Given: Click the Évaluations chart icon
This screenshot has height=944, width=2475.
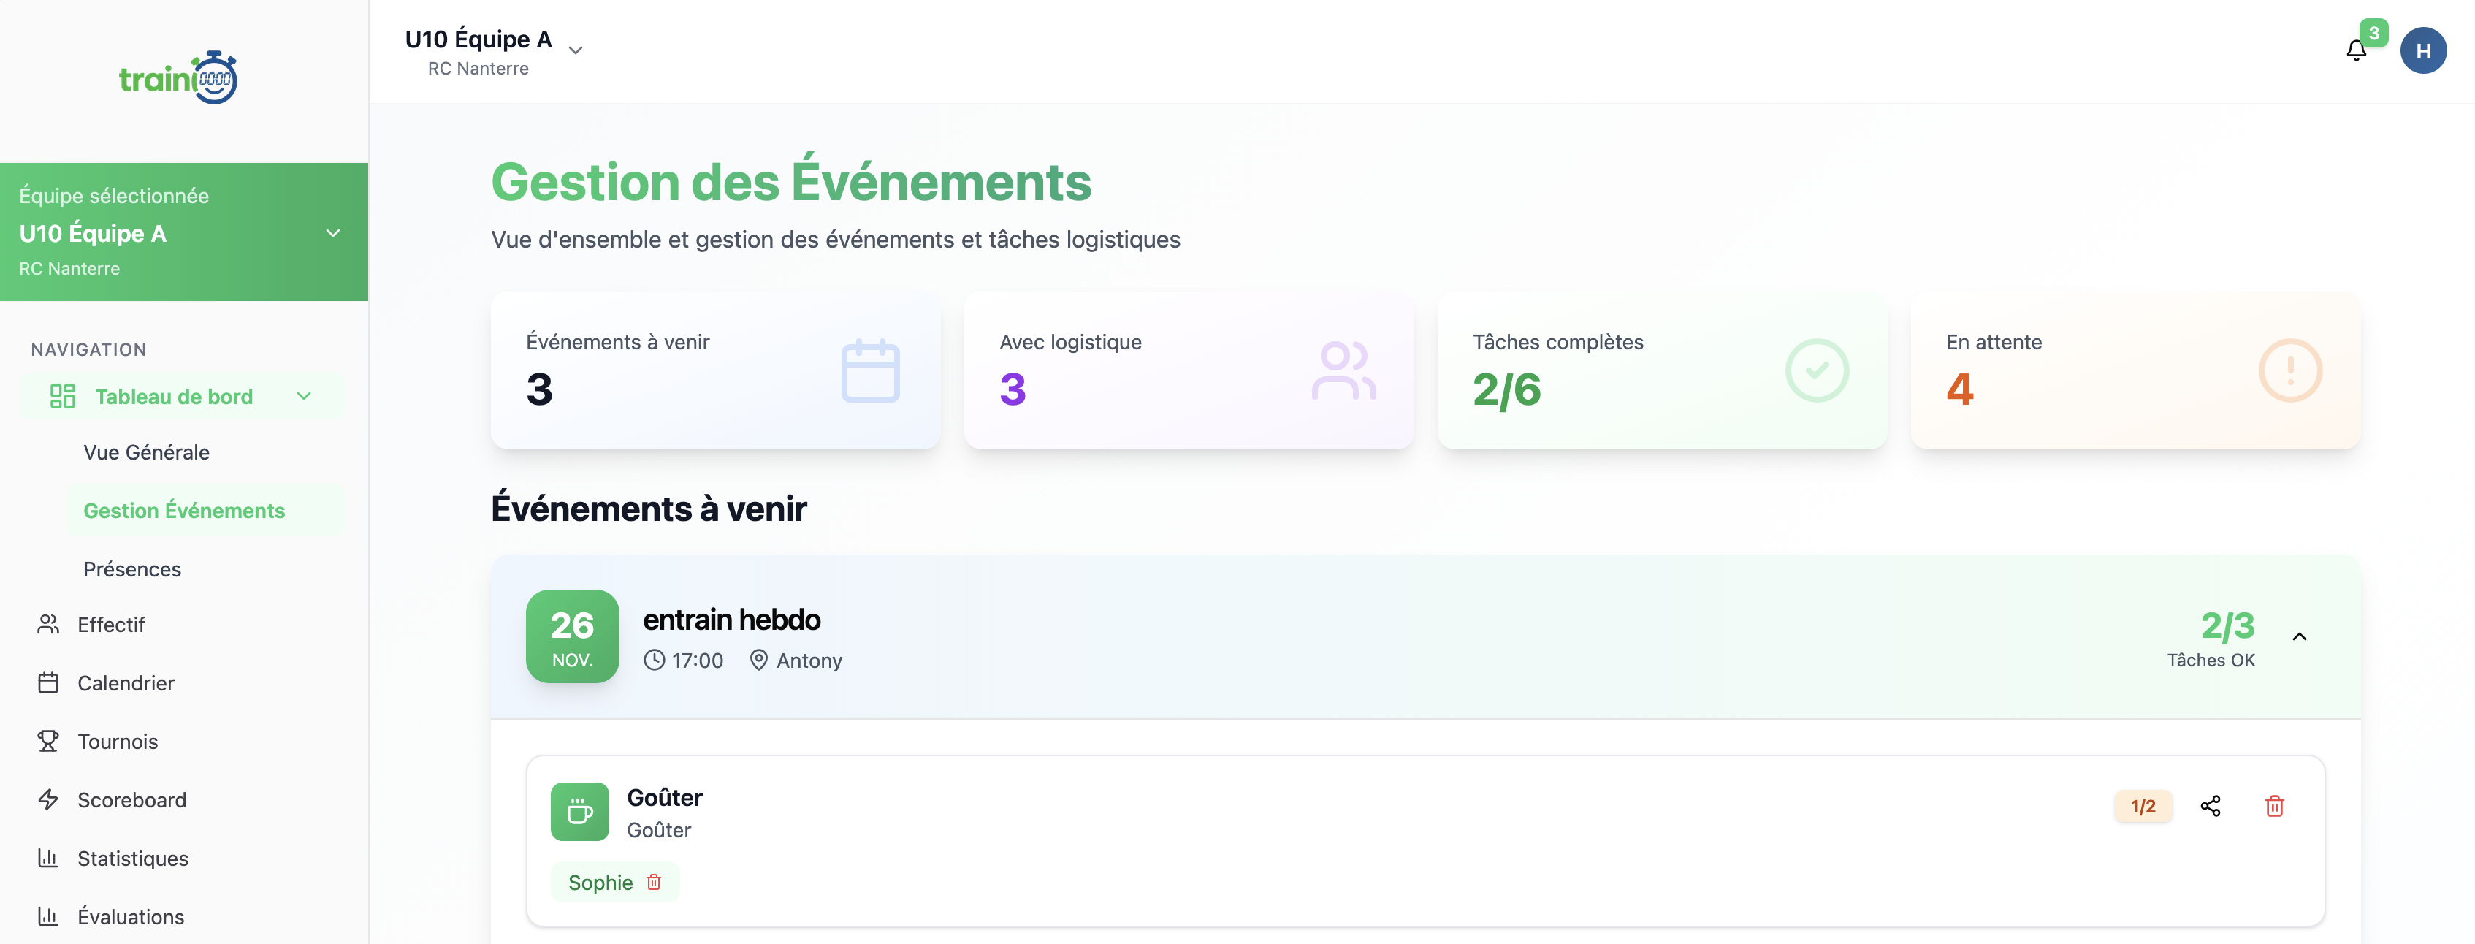Looking at the screenshot, I should pos(49,916).
